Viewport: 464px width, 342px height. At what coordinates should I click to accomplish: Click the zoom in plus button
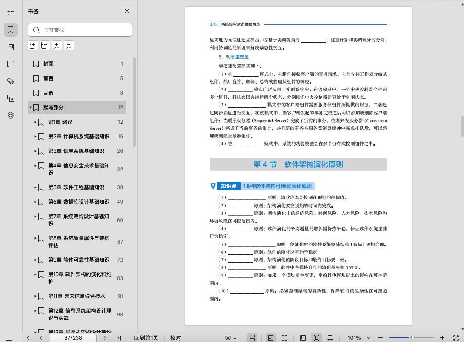coord(442,338)
